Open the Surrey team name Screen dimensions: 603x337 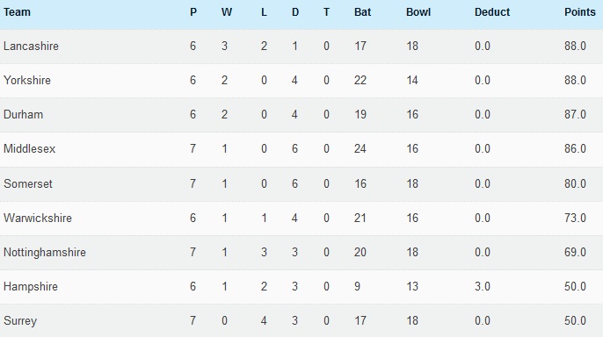click(20, 321)
